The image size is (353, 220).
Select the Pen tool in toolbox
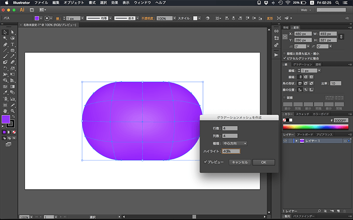[5, 44]
